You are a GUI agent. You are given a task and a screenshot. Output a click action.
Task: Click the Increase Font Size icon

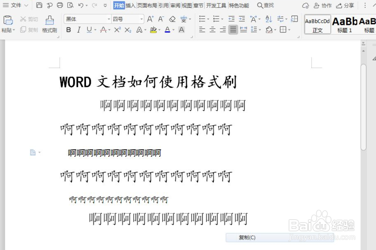150,19
